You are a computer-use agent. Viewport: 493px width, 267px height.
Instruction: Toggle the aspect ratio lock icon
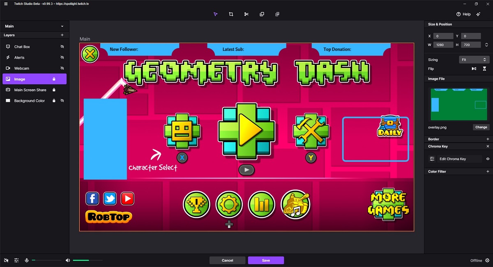pos(486,45)
